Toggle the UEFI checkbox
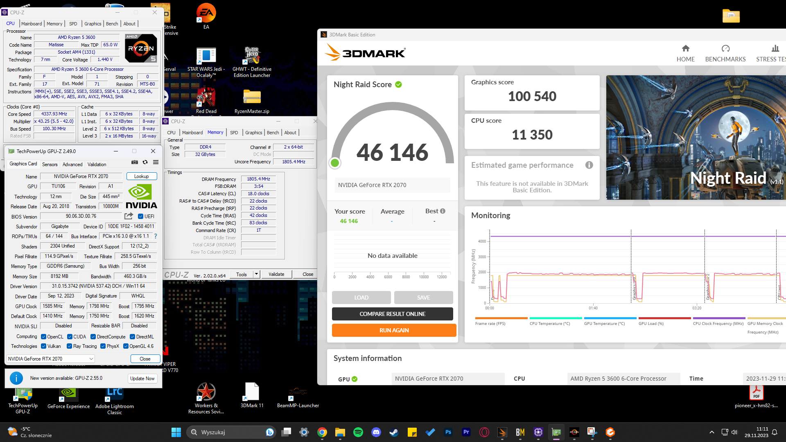786x442 pixels. (x=140, y=216)
